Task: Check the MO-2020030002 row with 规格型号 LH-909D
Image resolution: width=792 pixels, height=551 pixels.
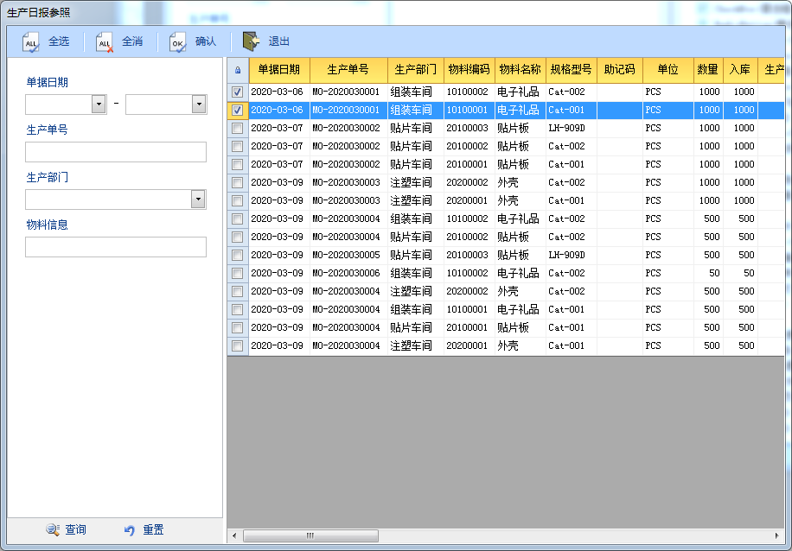Action: [238, 128]
